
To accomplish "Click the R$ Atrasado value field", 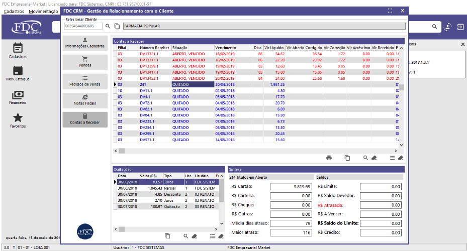I will point(381,205).
